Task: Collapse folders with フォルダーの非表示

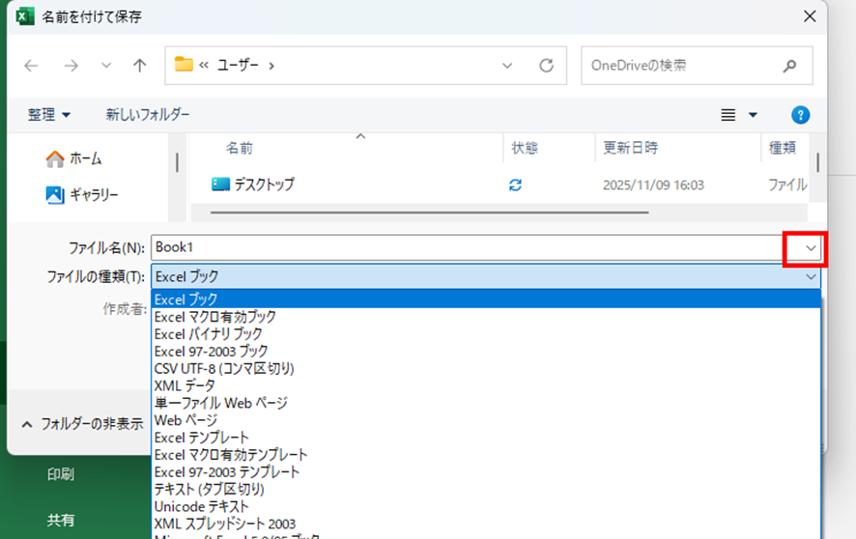Action: 81,423
